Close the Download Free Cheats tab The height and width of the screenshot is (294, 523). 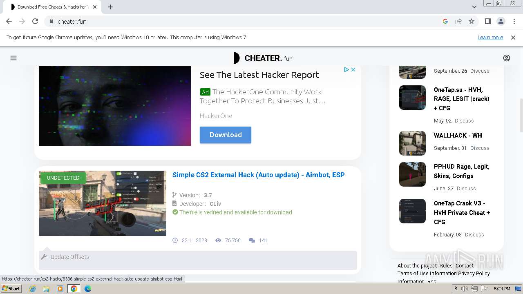coord(95,7)
